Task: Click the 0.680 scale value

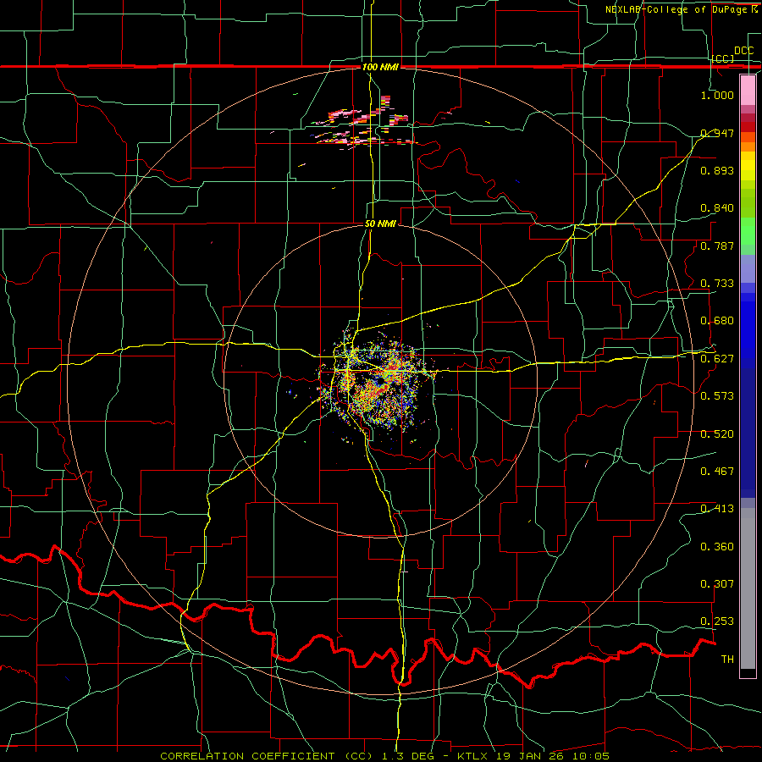Action: click(x=717, y=321)
